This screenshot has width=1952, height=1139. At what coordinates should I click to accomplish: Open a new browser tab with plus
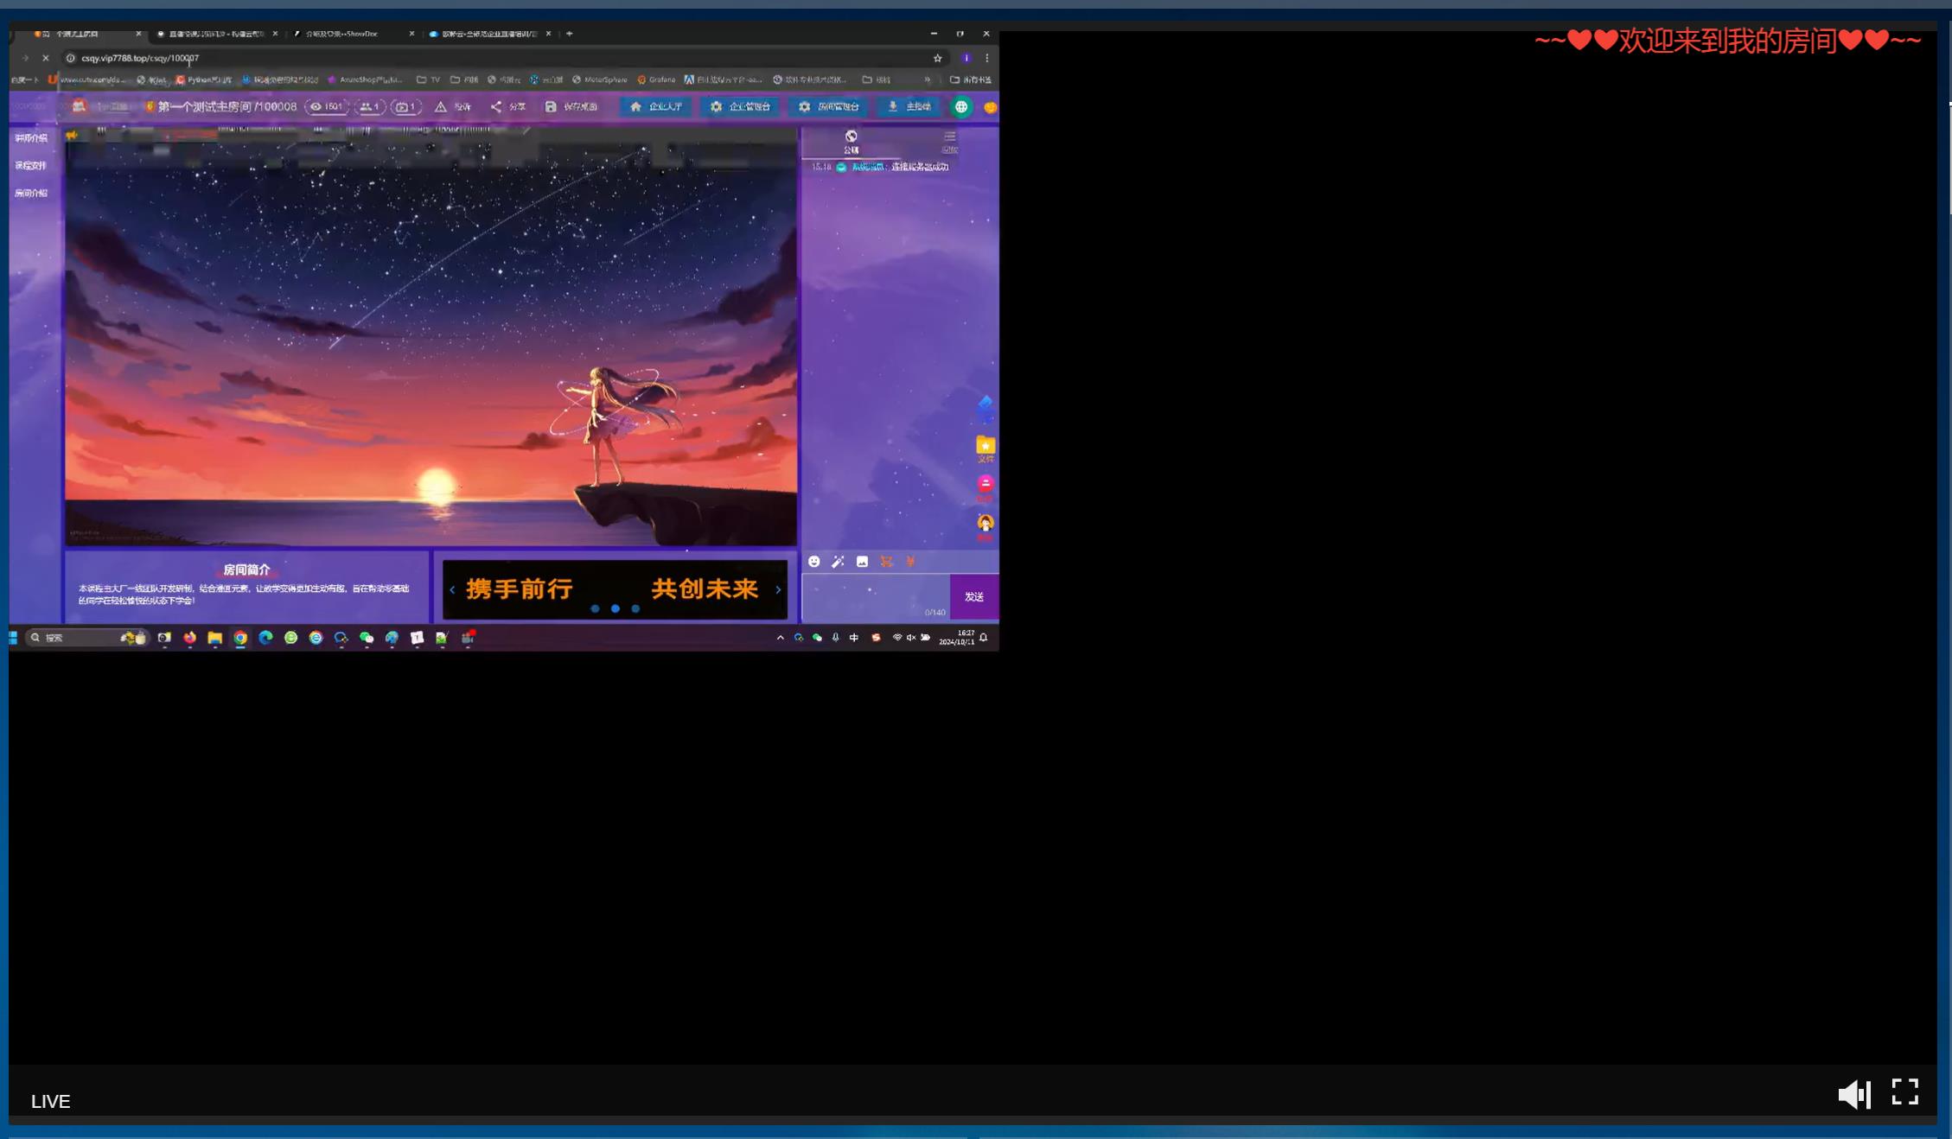(569, 34)
